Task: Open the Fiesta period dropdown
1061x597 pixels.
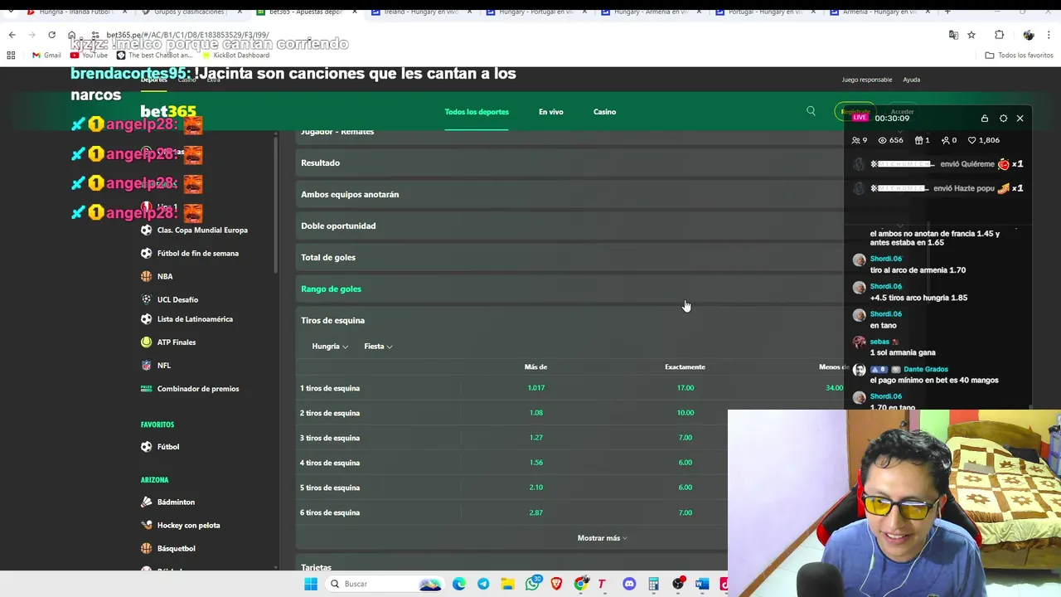Action: pos(378,346)
